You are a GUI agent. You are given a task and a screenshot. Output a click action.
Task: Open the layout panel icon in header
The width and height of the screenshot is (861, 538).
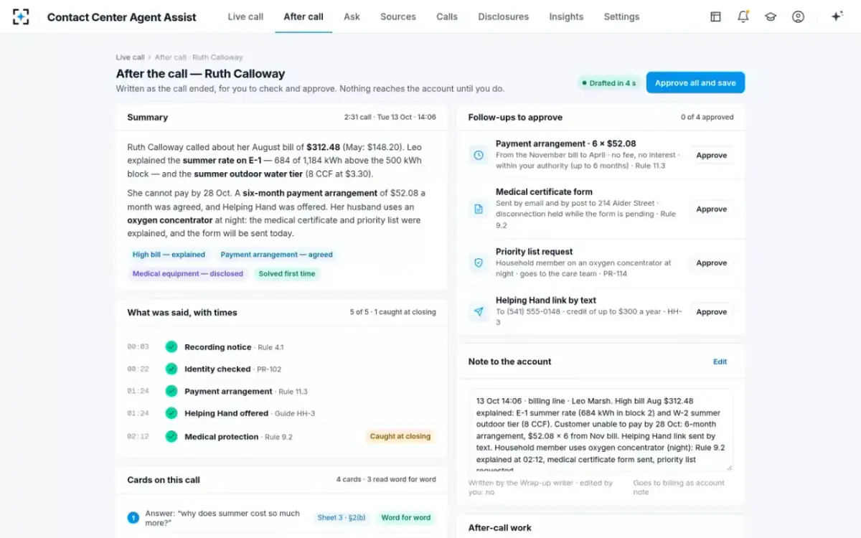tap(715, 16)
